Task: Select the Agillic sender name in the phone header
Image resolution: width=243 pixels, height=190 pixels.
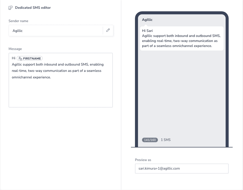Action: 147,20
